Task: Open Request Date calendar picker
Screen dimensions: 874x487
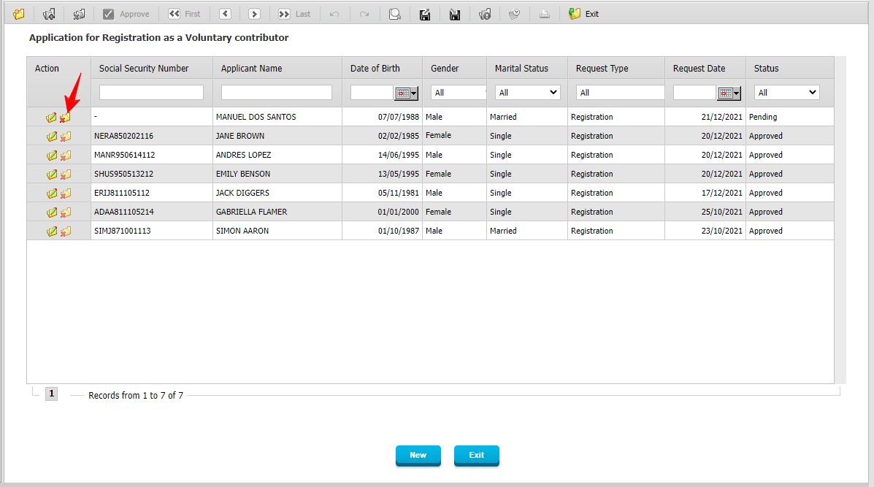Action: [729, 93]
